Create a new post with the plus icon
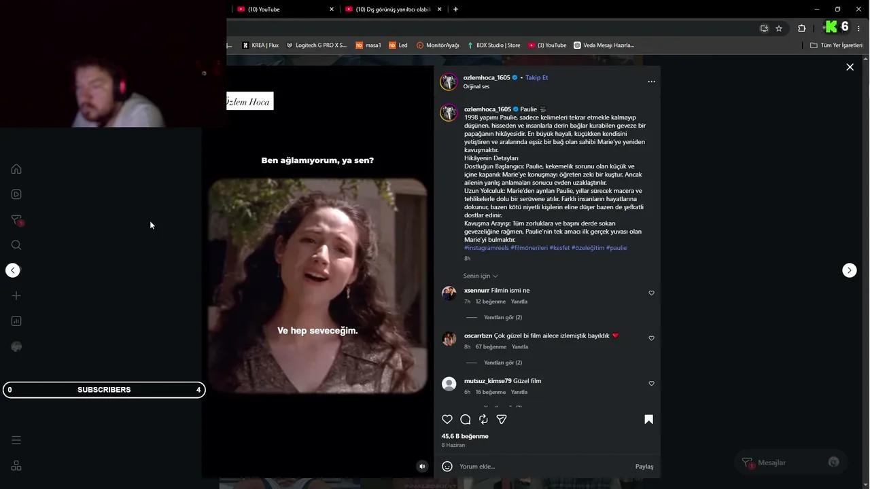Image resolution: width=870 pixels, height=489 pixels. 16,295
